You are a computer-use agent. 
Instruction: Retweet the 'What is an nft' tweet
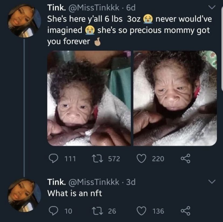[97, 211]
